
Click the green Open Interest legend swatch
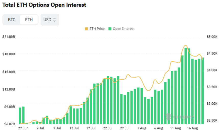click(x=110, y=29)
